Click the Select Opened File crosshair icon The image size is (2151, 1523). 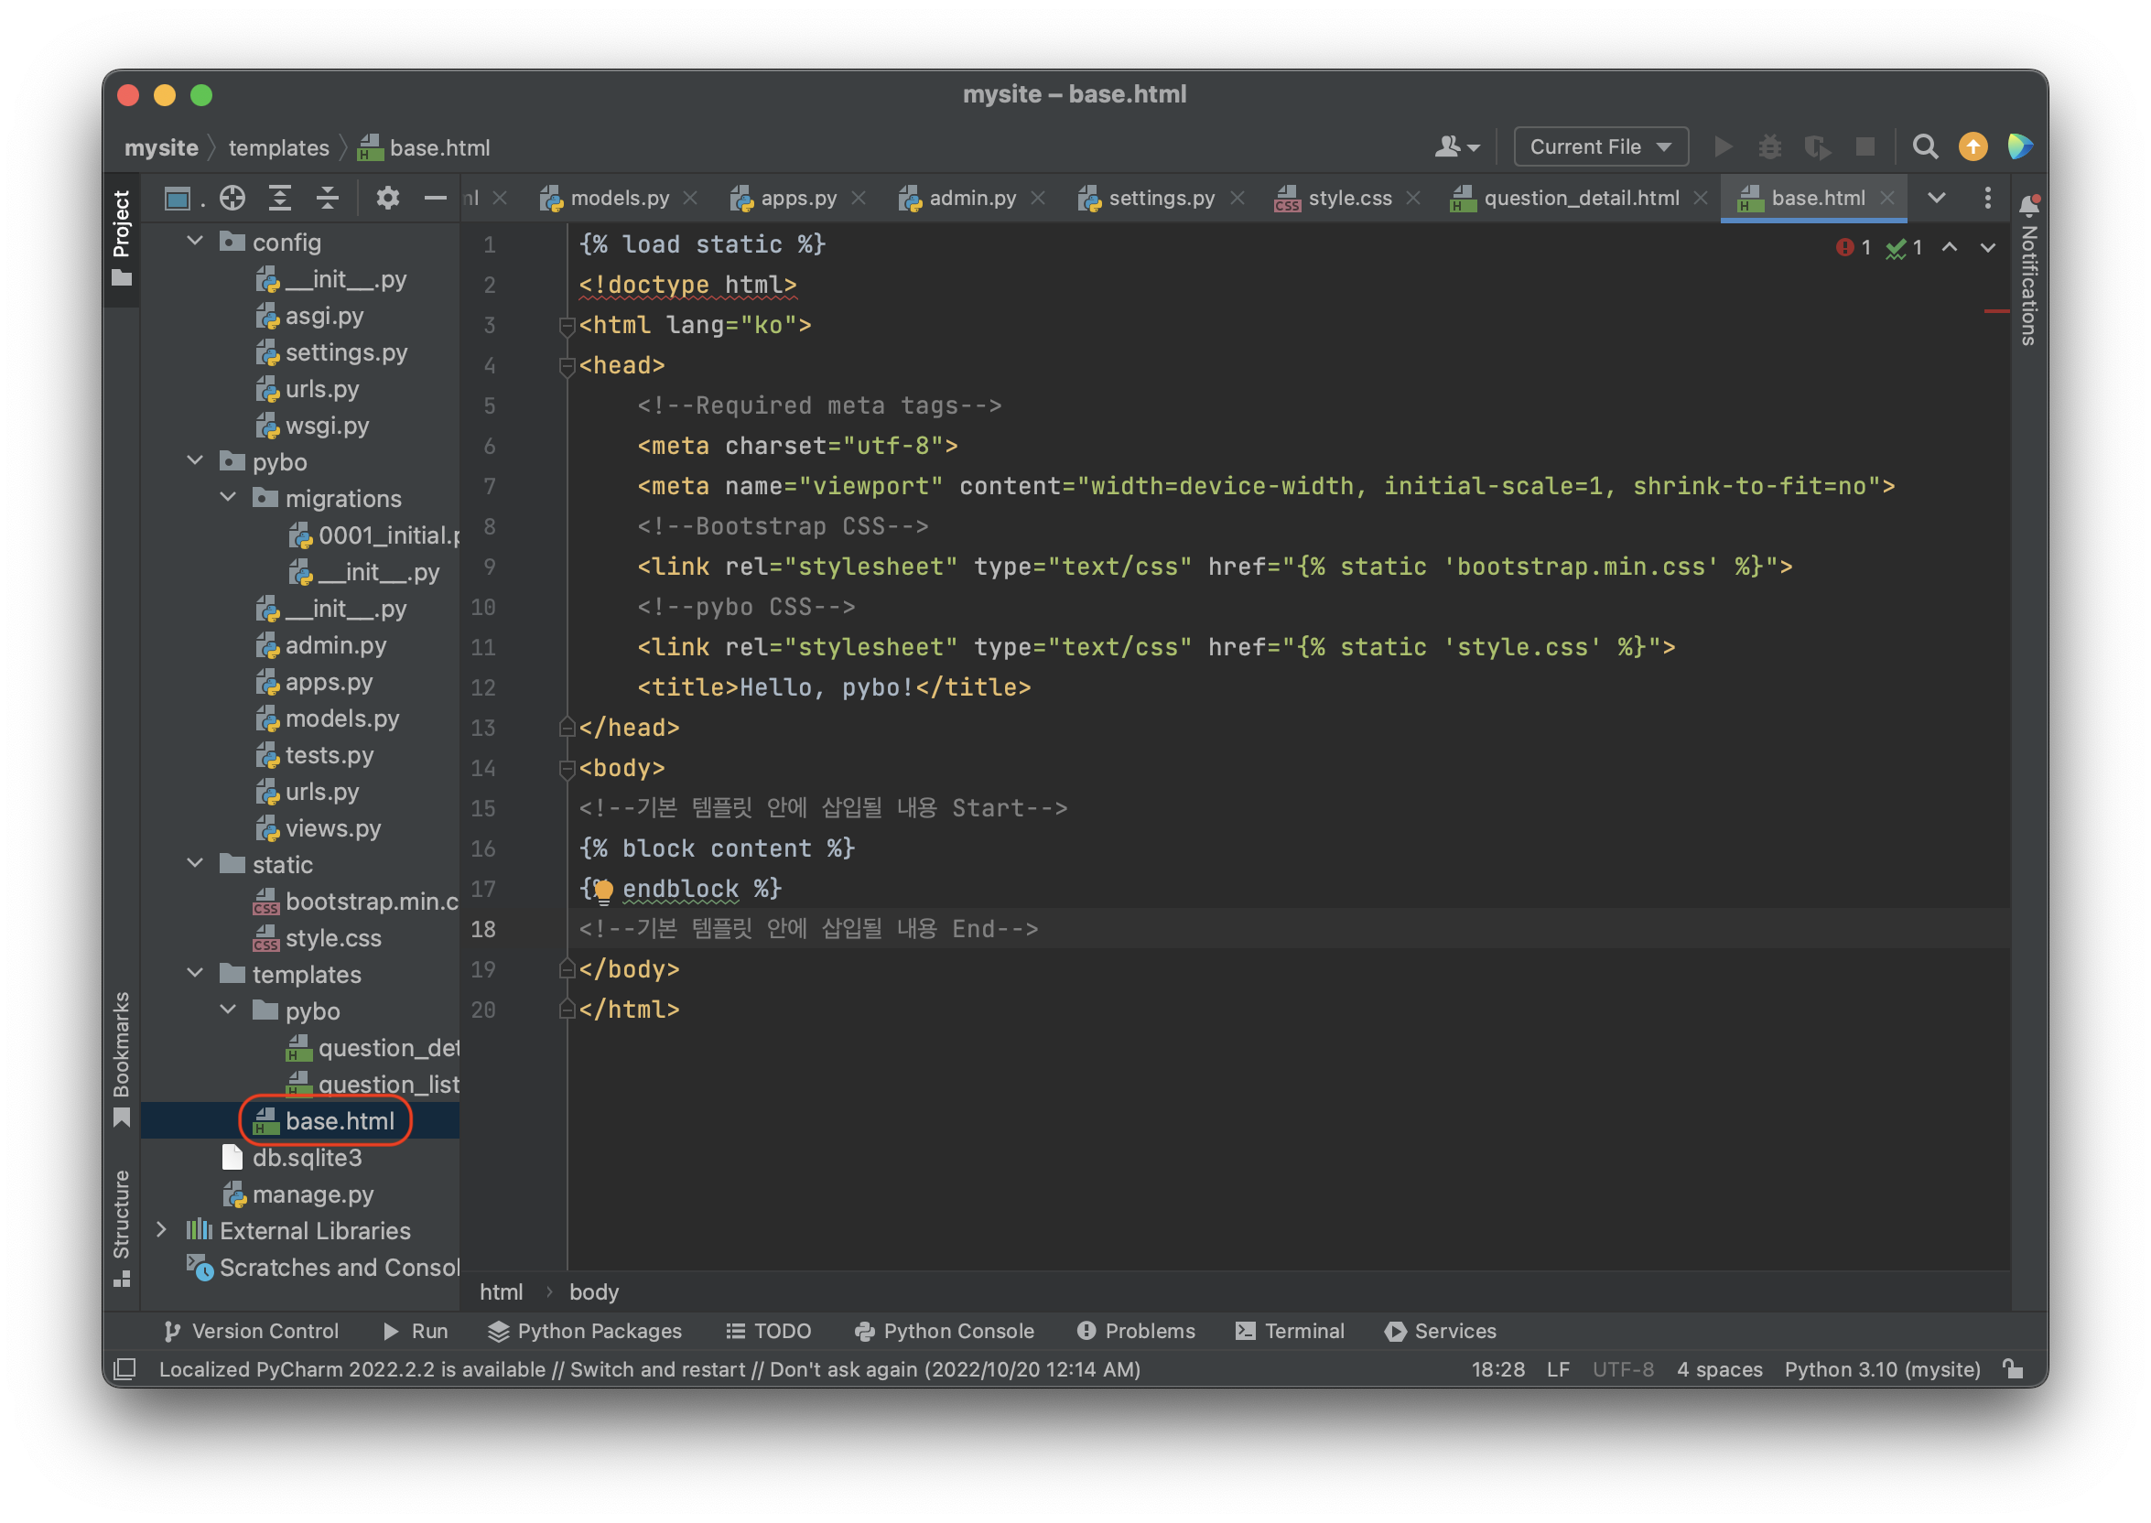[232, 198]
